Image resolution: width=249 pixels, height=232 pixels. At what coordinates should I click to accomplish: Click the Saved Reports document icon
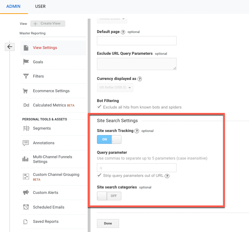[26, 221]
